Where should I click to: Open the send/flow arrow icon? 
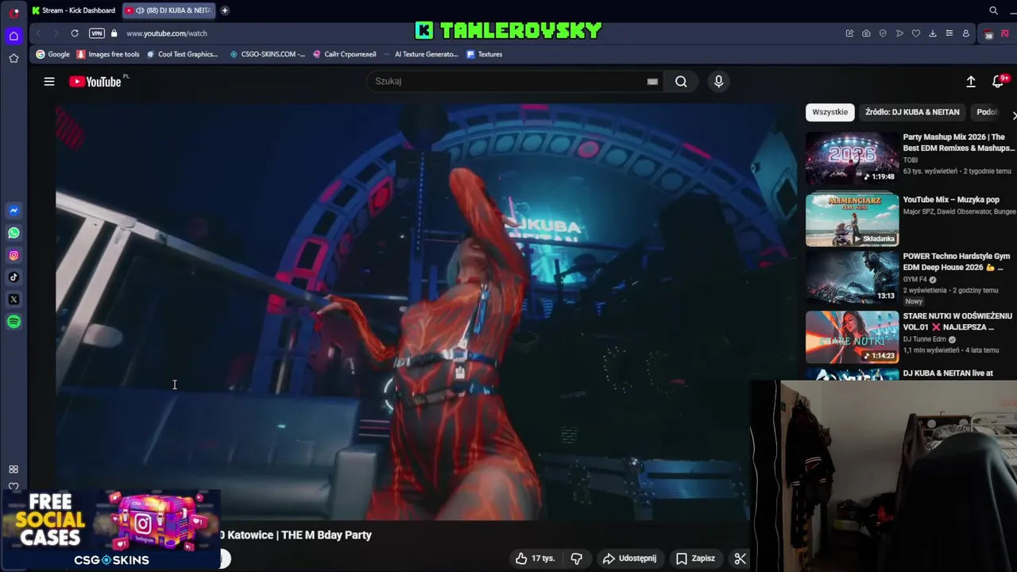click(899, 33)
